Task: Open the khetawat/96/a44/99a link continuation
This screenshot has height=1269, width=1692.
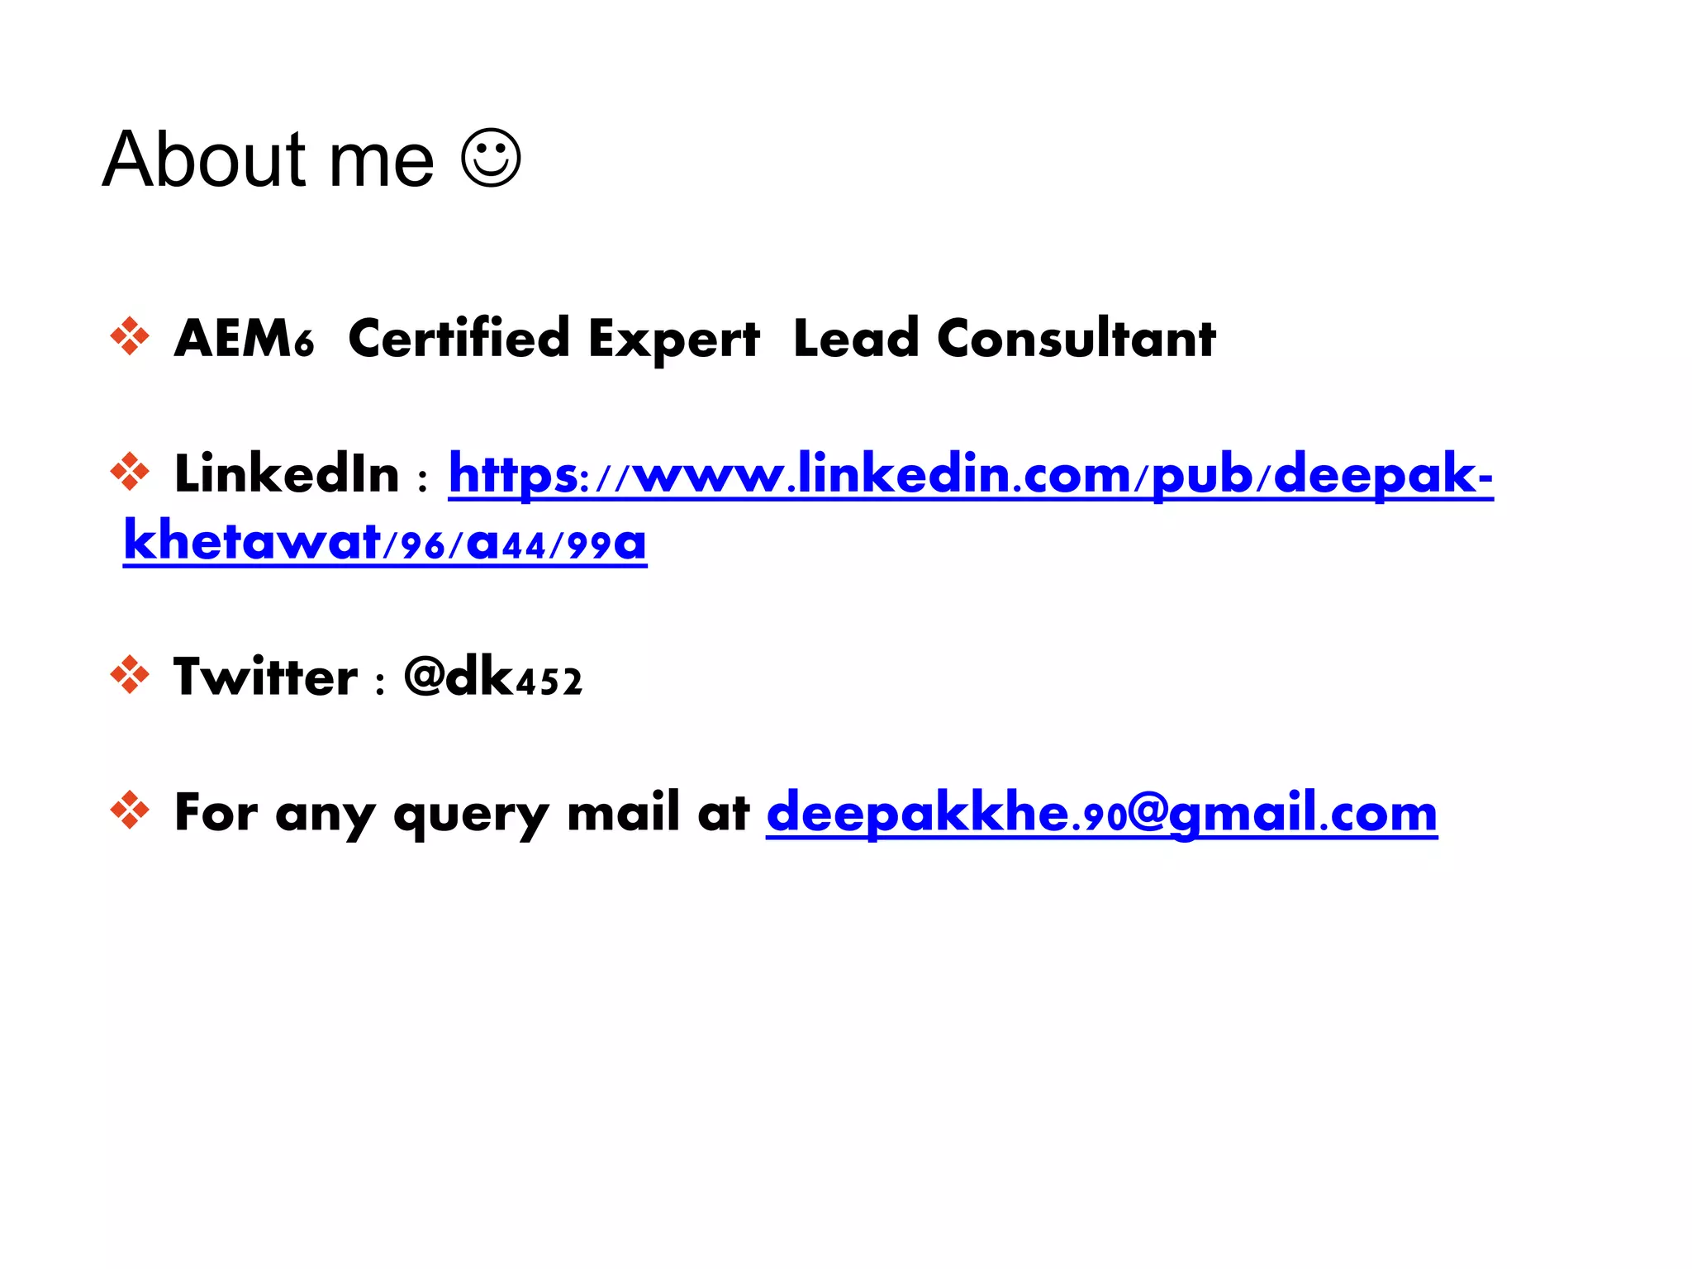Action: pos(385,543)
